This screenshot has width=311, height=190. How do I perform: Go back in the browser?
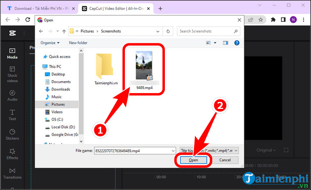(7, 19)
